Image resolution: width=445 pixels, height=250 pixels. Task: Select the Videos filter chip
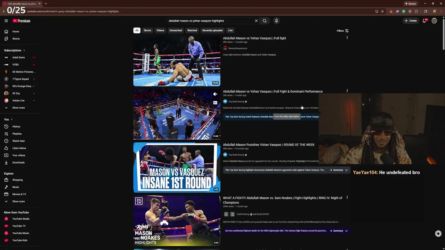[x=160, y=30]
